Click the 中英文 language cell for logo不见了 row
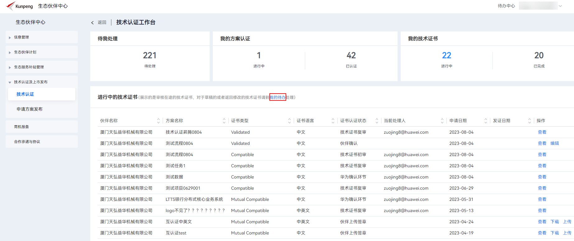Viewport: 574px width, 241px height. coord(303,211)
